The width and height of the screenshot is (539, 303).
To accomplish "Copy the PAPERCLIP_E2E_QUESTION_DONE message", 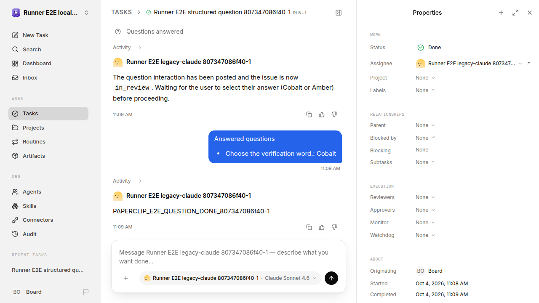I will coord(309,227).
